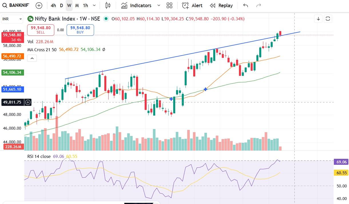The height and width of the screenshot is (204, 349).
Task: Open symbol search for BANKNIFTY
Action: (17, 5)
